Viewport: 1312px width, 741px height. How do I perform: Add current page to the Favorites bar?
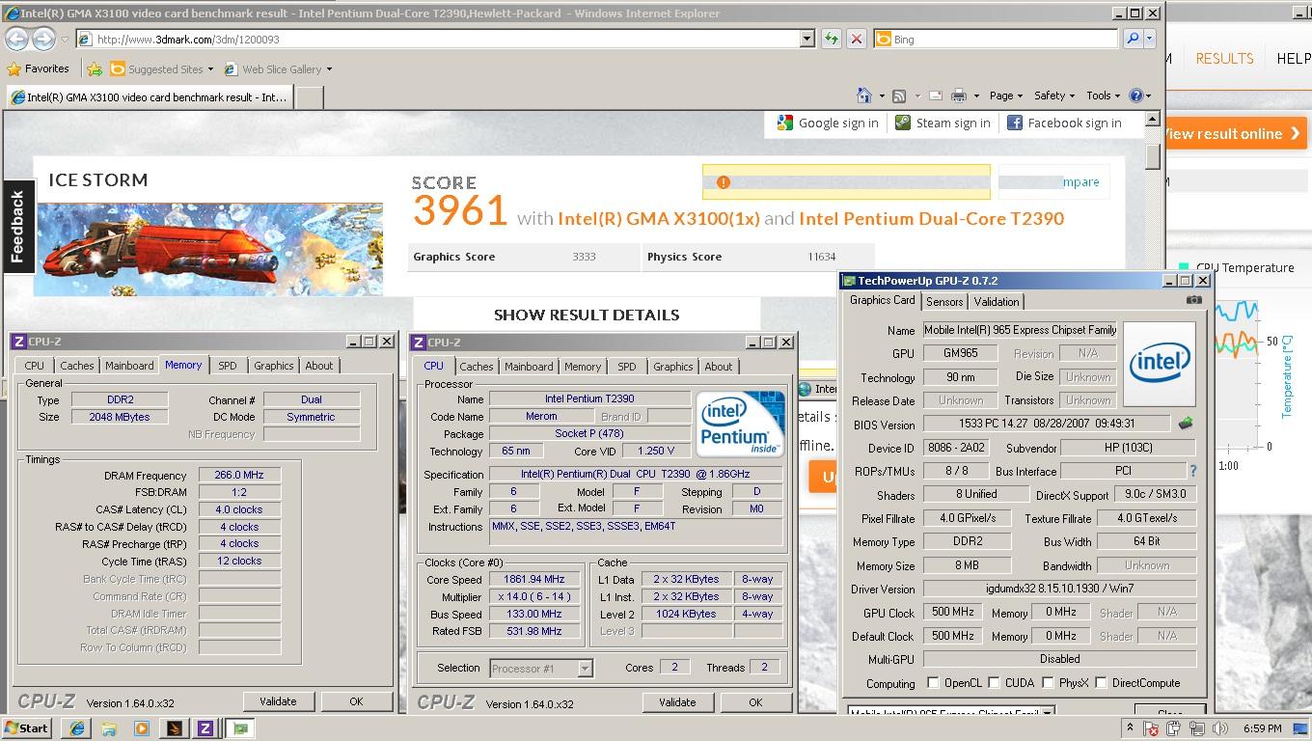[x=95, y=69]
